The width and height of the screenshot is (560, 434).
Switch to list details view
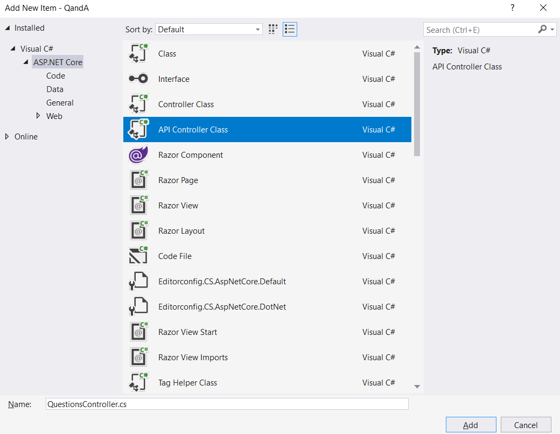(x=290, y=30)
